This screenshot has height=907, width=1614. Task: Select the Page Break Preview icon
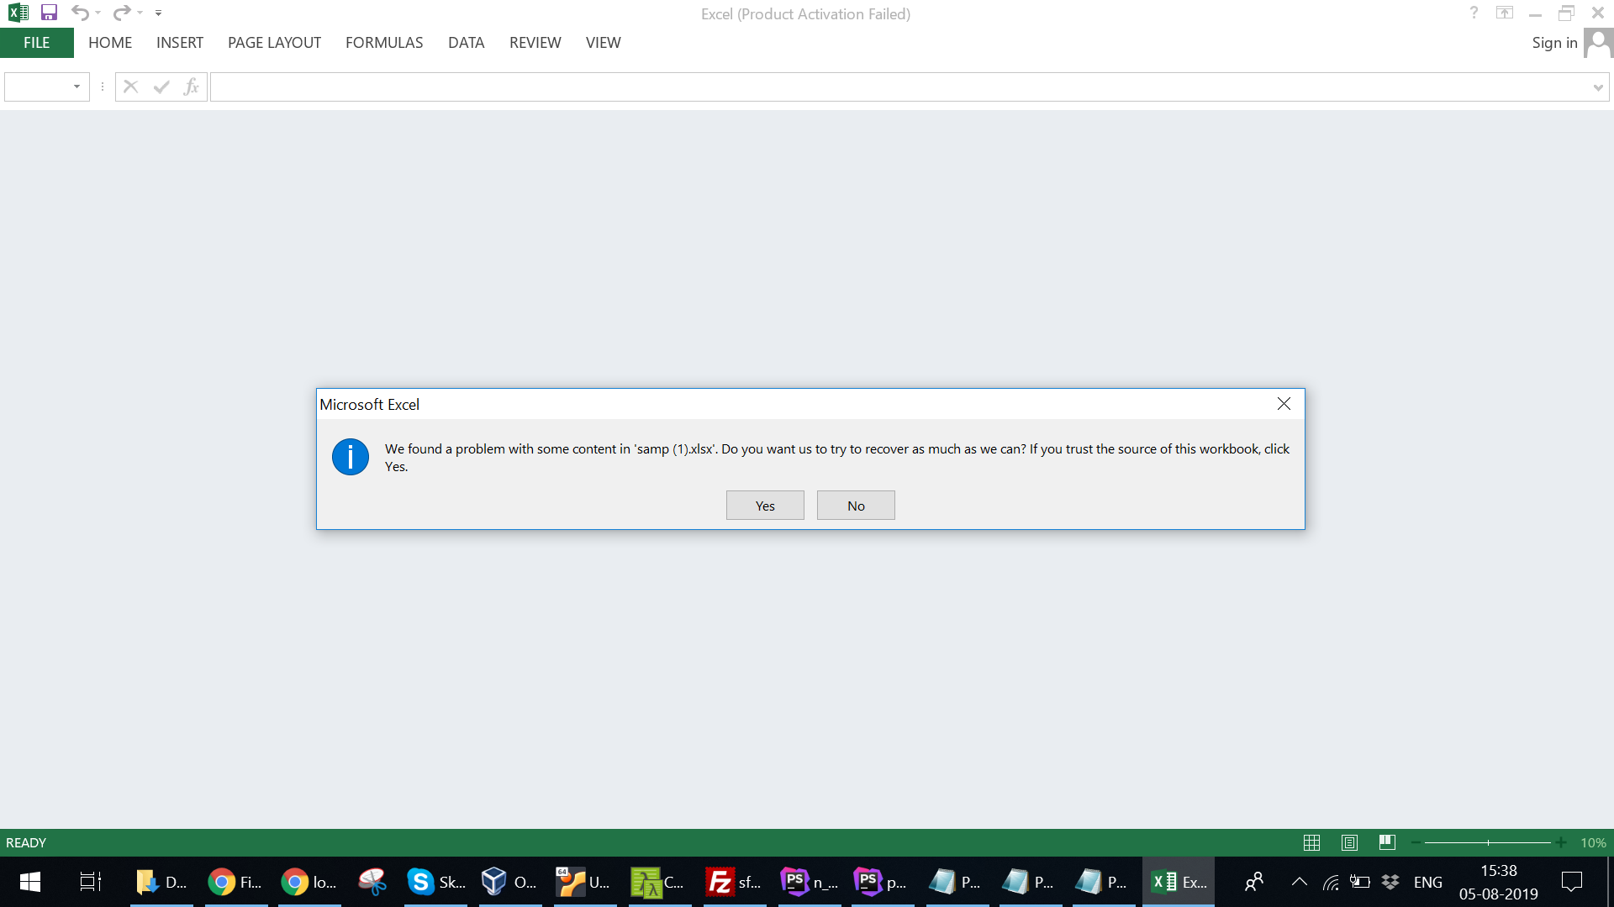point(1387,842)
